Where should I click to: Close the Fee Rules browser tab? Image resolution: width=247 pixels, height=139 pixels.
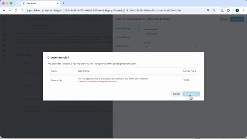(58, 3)
